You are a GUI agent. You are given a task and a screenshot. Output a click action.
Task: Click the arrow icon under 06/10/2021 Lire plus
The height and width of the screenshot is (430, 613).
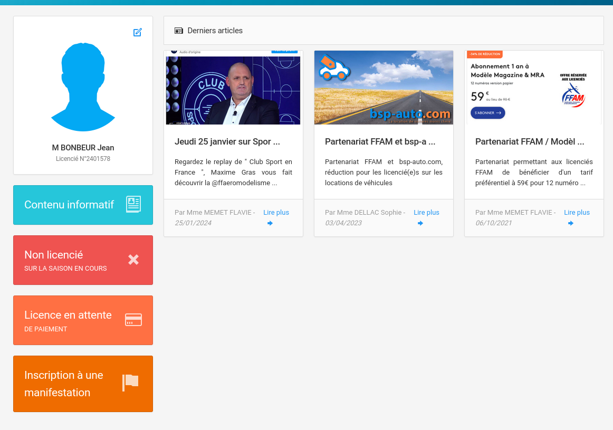pos(571,223)
